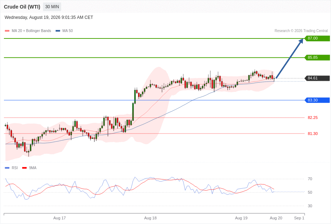This screenshot has height=224, width=331.
Task: Toggle the 9MA legend entry
Action: click(29, 168)
